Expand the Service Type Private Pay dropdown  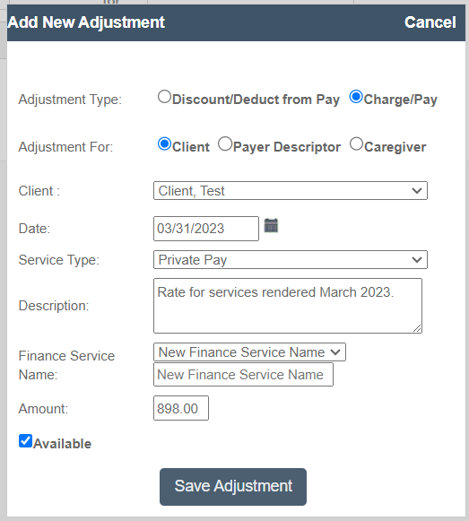point(291,260)
